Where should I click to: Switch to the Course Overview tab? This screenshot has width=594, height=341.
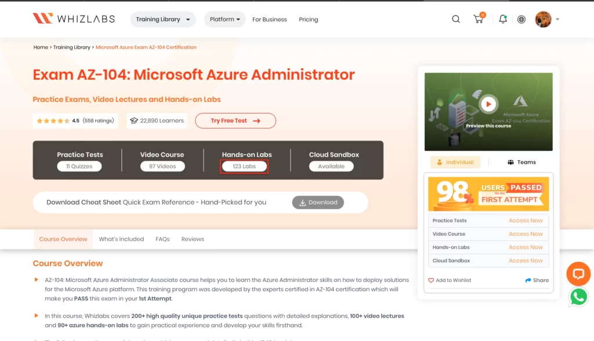tap(63, 239)
